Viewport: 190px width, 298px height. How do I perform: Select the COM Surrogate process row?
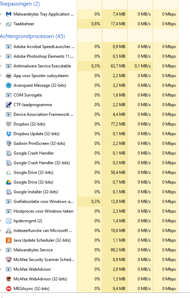coord(89,95)
